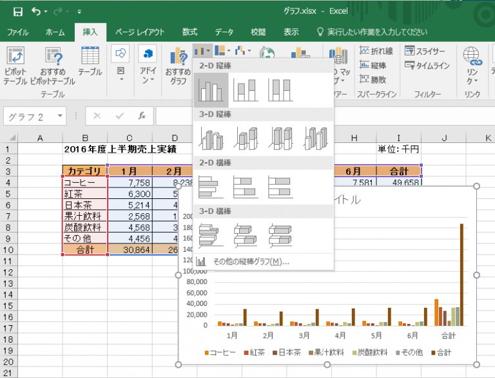Viewport: 495px width, 378px height.
Task: Click the save icon in title bar
Action: click(17, 12)
